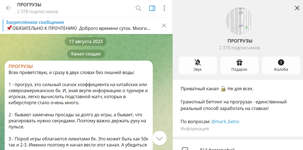Click the orange ПРОГРУЗЫ sender name
Viewport: 303px width, 150px height.
click(21, 66)
